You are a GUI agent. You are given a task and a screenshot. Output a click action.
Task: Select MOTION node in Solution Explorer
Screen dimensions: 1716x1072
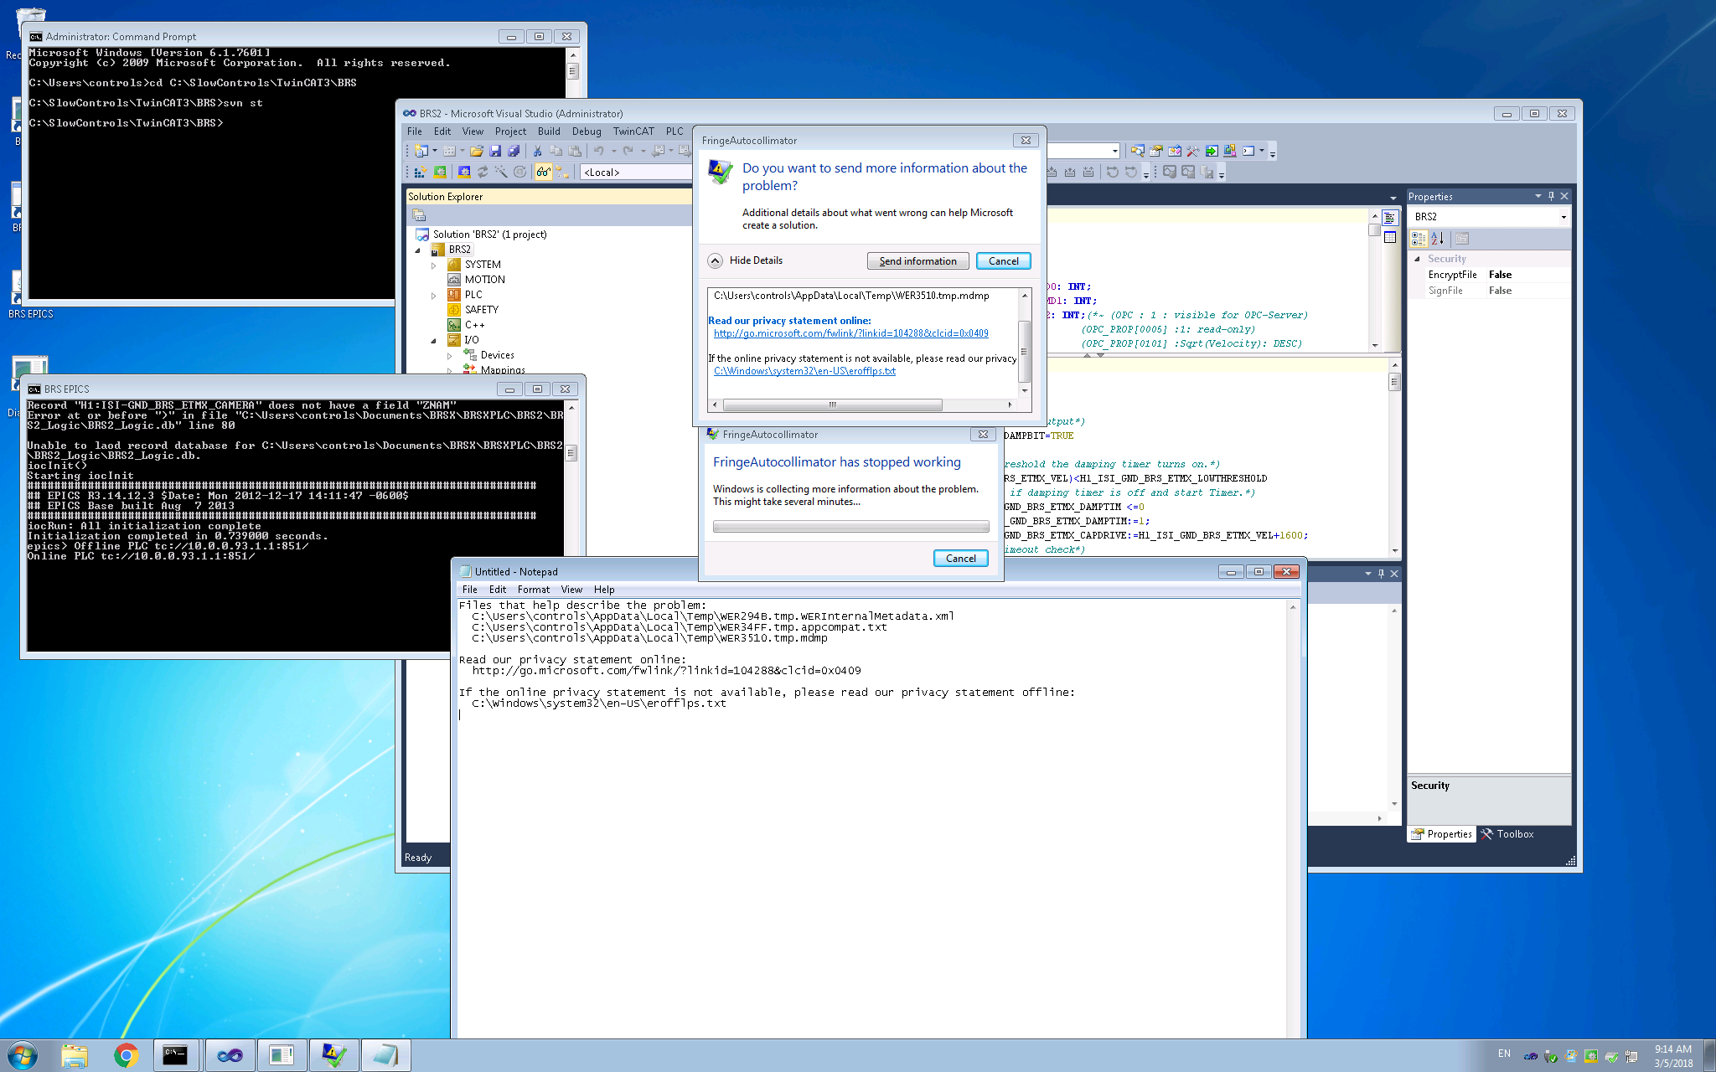point(484,280)
